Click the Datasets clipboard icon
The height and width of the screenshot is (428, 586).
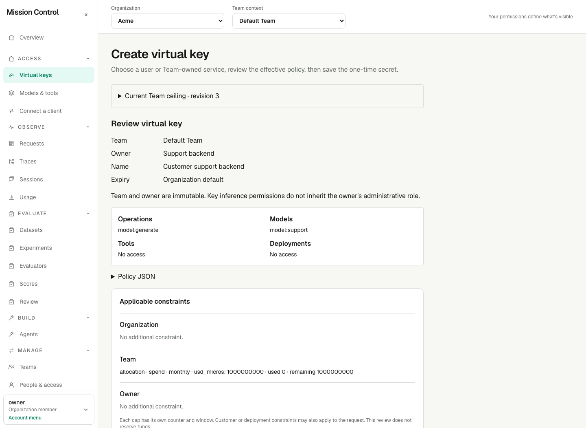[x=11, y=230]
